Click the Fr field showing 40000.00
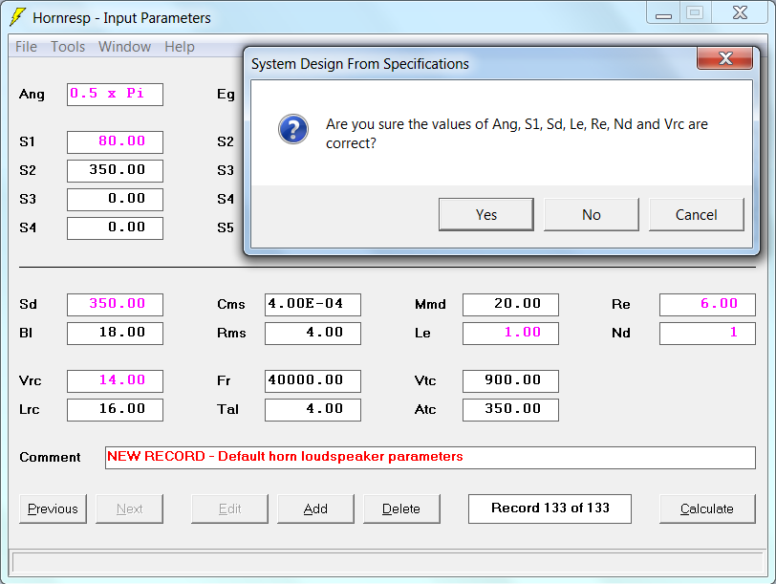The image size is (776, 584). pos(313,380)
